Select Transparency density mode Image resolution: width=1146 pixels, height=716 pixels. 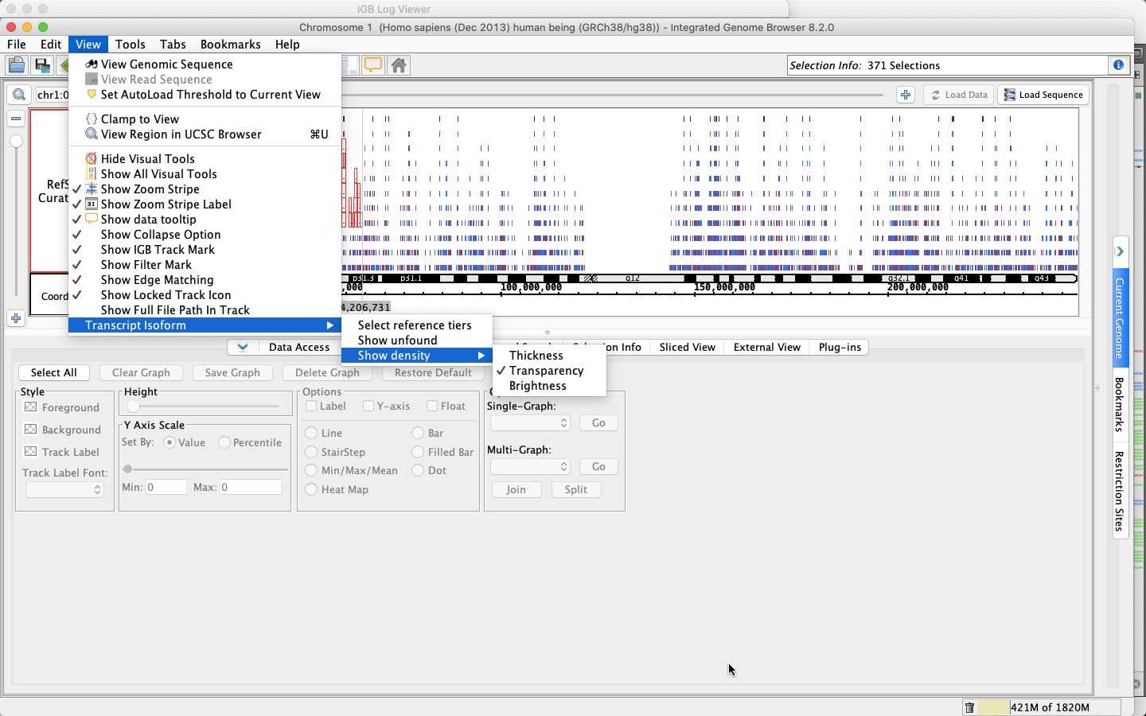coord(546,371)
